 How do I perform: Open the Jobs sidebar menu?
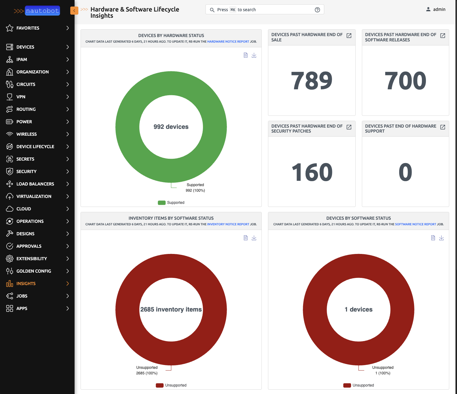coord(22,296)
